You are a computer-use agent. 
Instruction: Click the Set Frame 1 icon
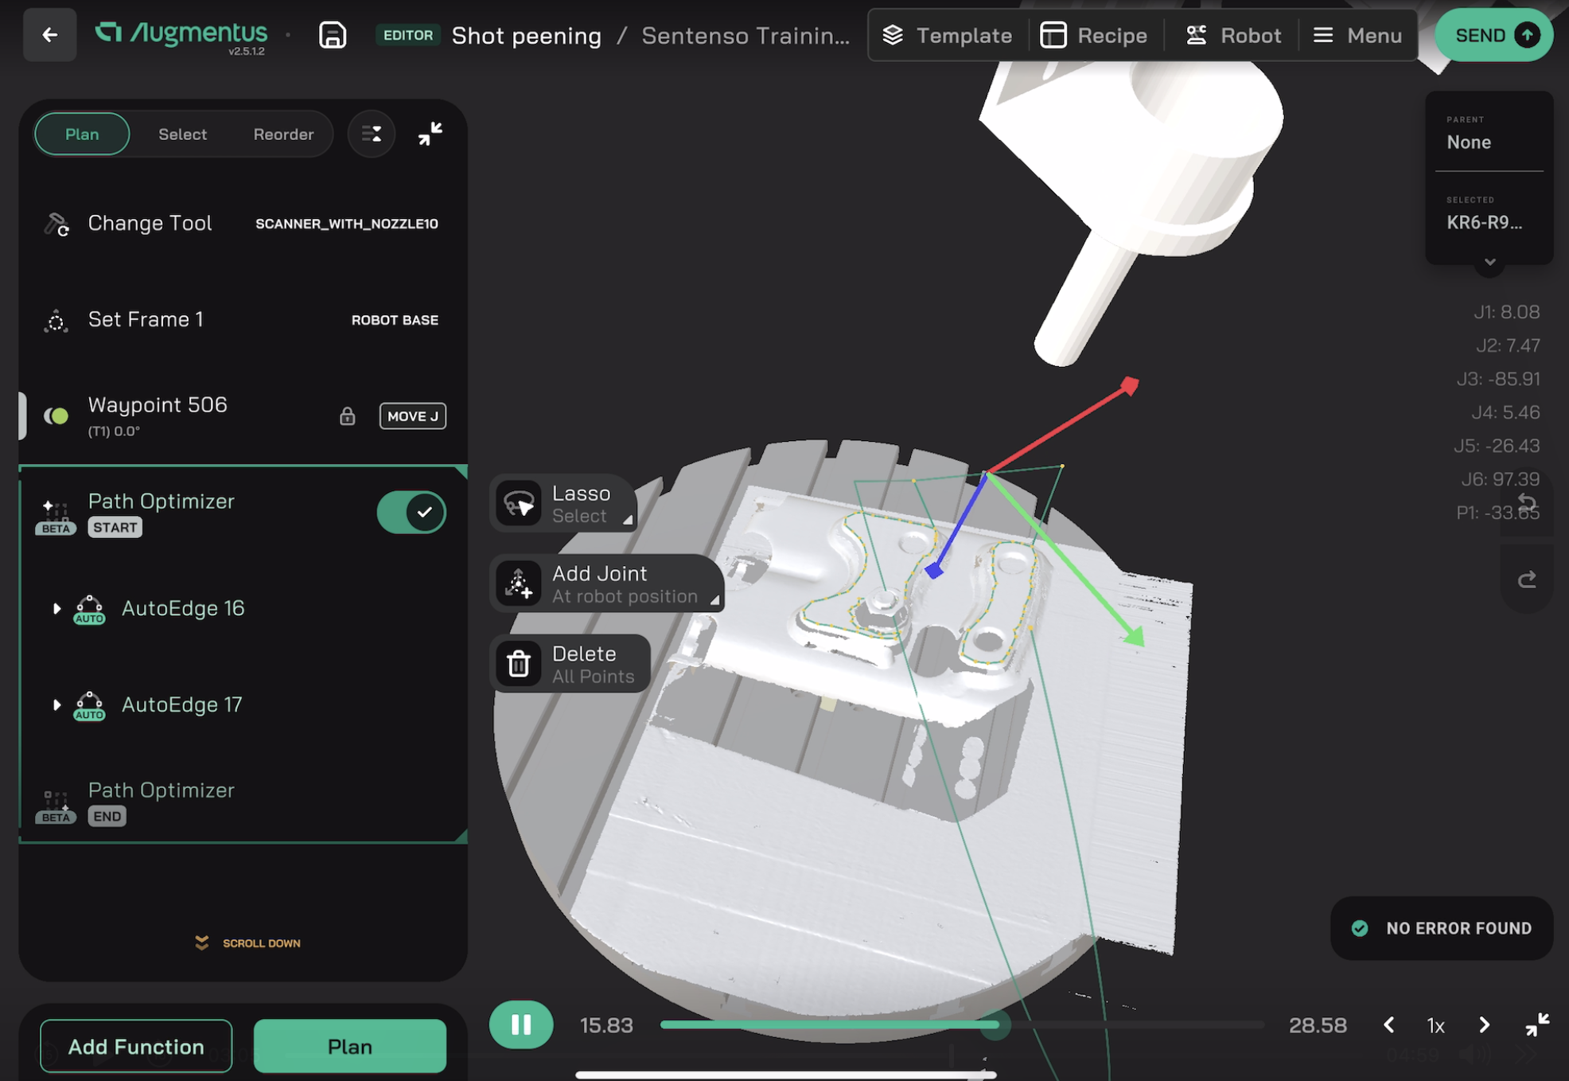pyautogui.click(x=56, y=321)
